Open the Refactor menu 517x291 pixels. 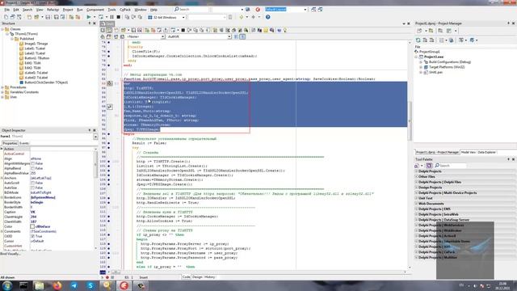point(53,10)
